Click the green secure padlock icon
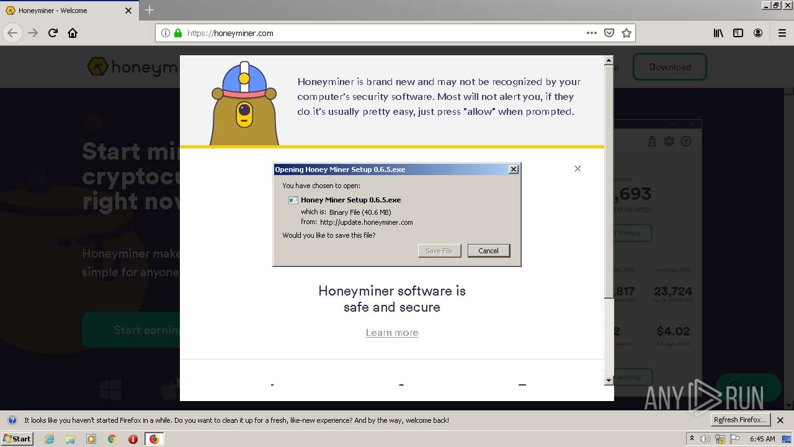 [x=178, y=33]
